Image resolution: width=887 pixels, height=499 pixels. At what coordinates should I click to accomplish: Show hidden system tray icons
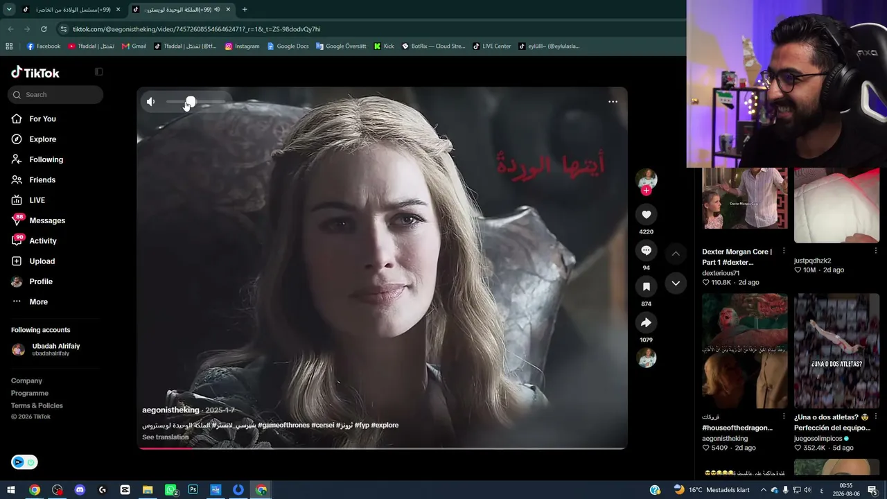[764, 490]
